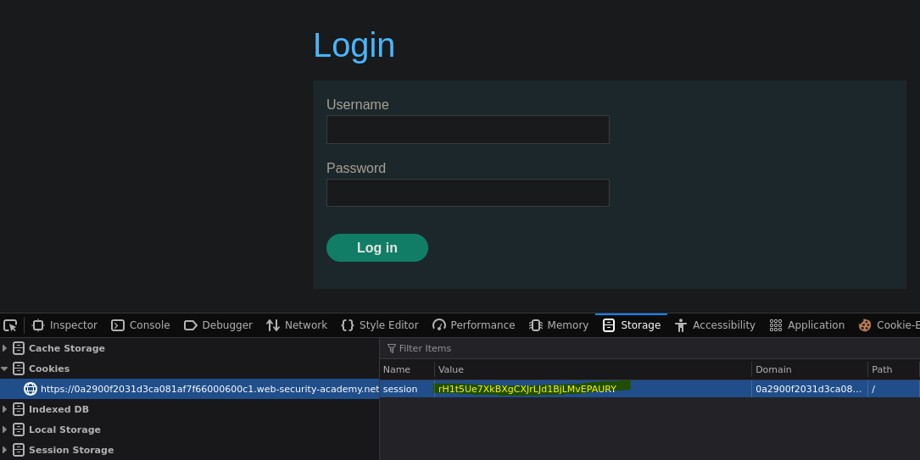Image resolution: width=920 pixels, height=460 pixels.
Task: Focus the Filter Items search field
Action: 650,349
